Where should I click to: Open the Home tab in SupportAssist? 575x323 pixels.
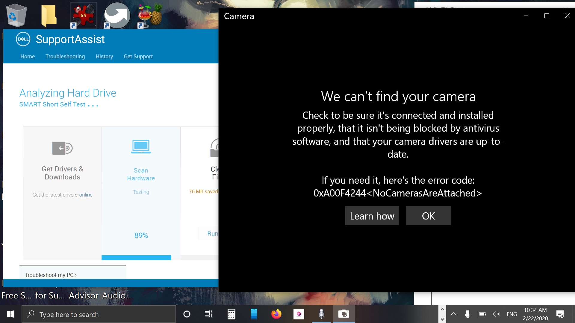[28, 56]
